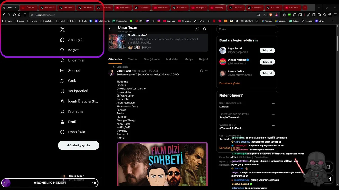View site information icon in address bar
This screenshot has width=339, height=190.
[32, 15]
